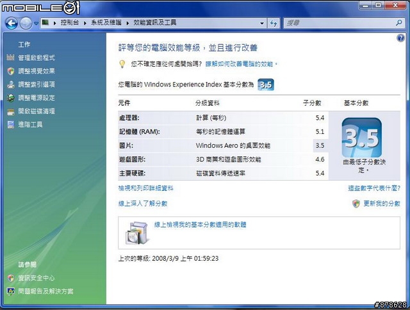410x310 pixels.
Task: Expand the arrow after 系統及維護 breadcrumb
Action: [x=127, y=23]
